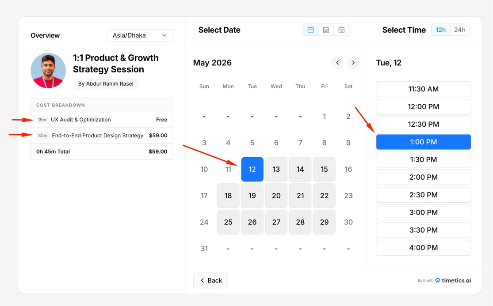
Task: Choose the 1:30 PM time slot
Action: tap(424, 159)
